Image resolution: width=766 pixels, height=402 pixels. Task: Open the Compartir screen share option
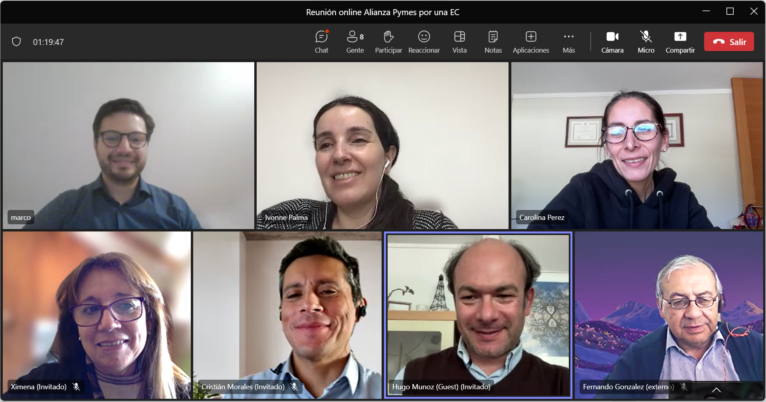coord(680,41)
